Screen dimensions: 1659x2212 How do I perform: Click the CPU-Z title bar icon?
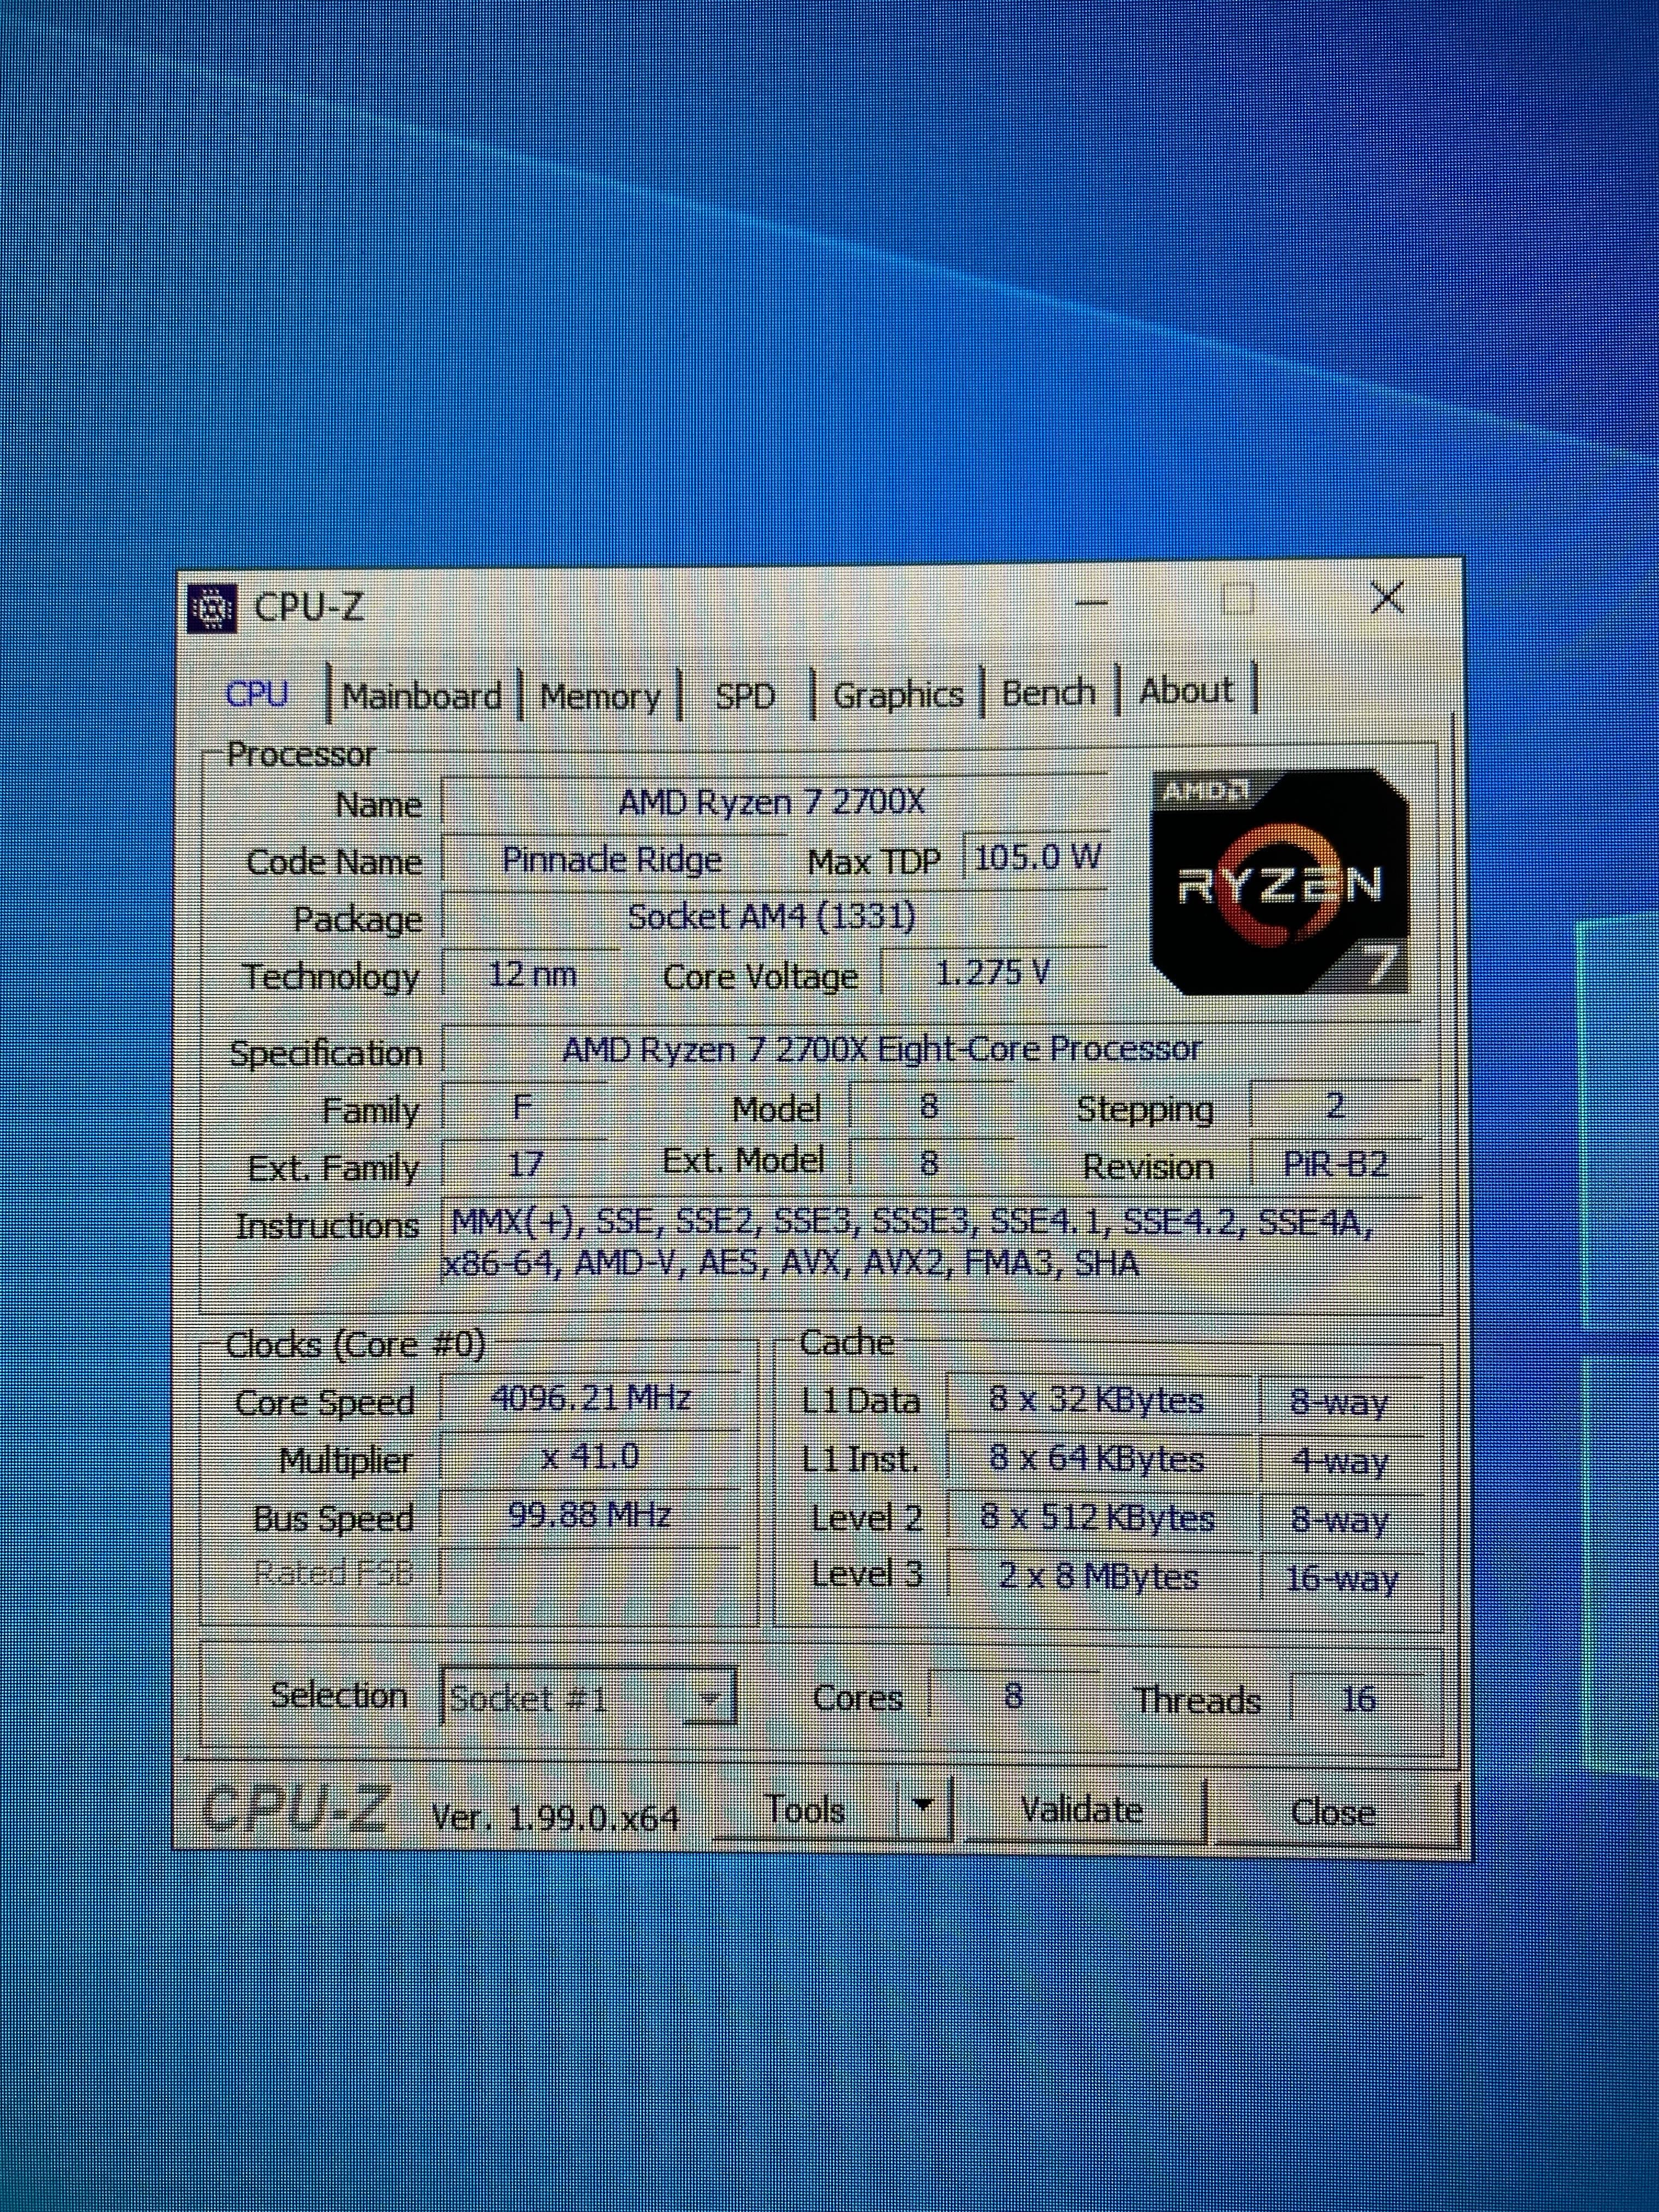pos(212,607)
